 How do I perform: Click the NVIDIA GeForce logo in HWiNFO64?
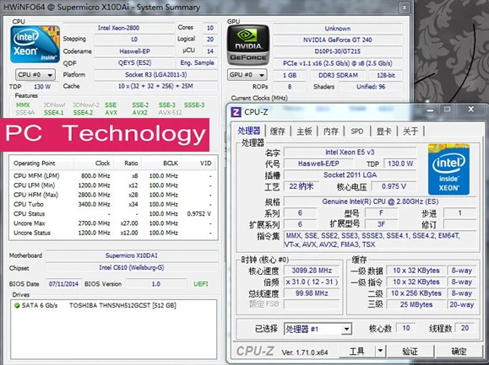pos(248,45)
